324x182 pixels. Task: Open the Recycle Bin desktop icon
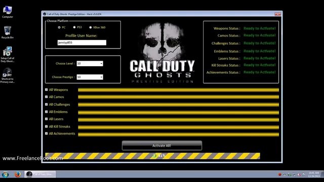(8, 32)
